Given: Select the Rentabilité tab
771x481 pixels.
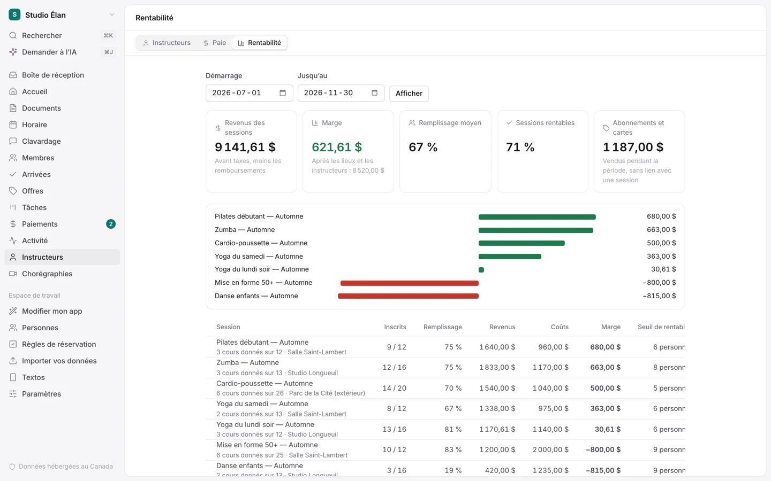Looking at the screenshot, I should pos(260,43).
